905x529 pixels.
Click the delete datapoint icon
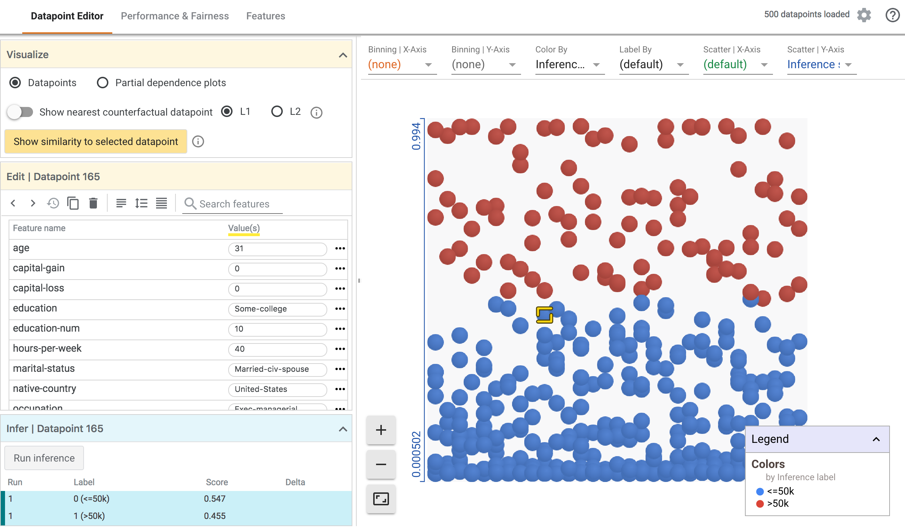[93, 203]
